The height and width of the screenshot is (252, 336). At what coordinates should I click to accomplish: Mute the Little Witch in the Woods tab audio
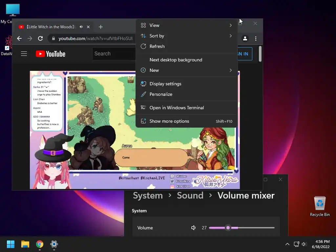point(81,27)
